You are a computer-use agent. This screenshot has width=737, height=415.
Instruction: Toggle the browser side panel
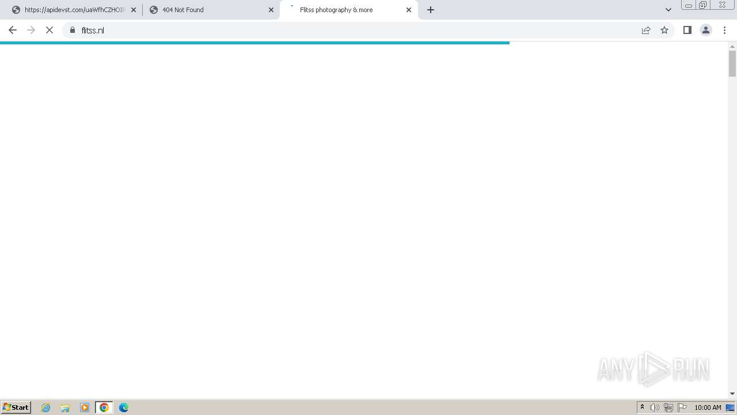point(687,30)
